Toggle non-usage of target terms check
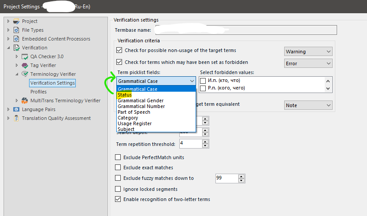367x216 pixels. click(119, 50)
